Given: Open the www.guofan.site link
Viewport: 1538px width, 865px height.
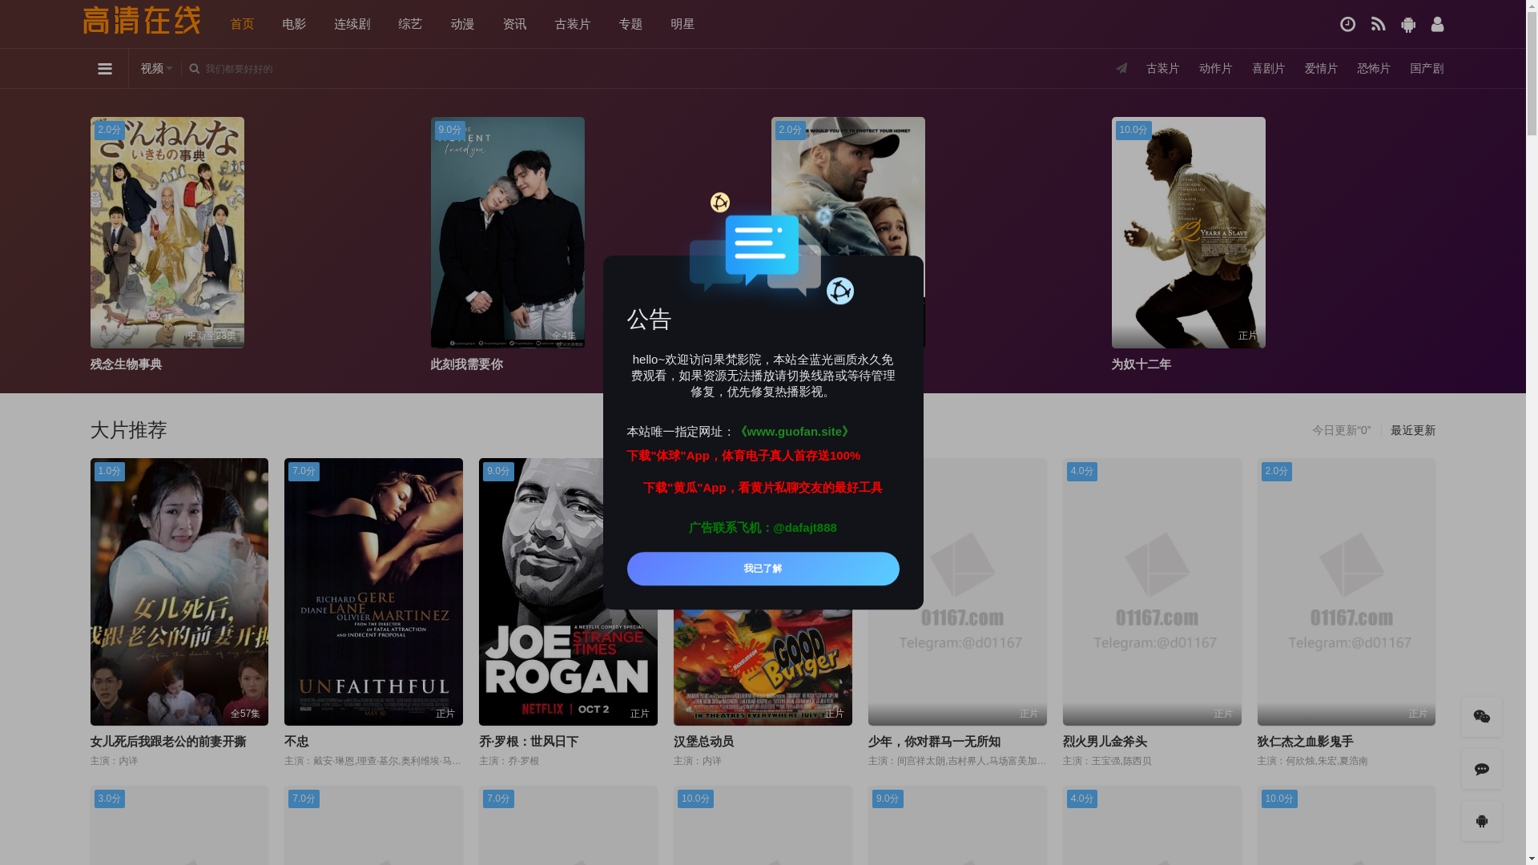Looking at the screenshot, I should [794, 432].
